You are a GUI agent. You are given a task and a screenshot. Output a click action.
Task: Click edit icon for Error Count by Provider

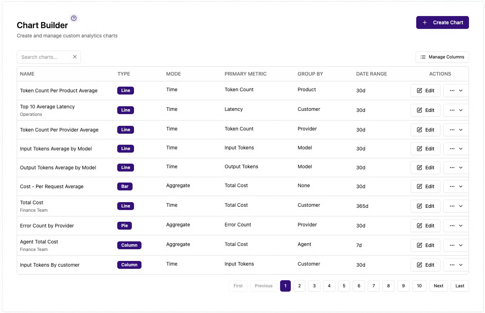pos(419,226)
